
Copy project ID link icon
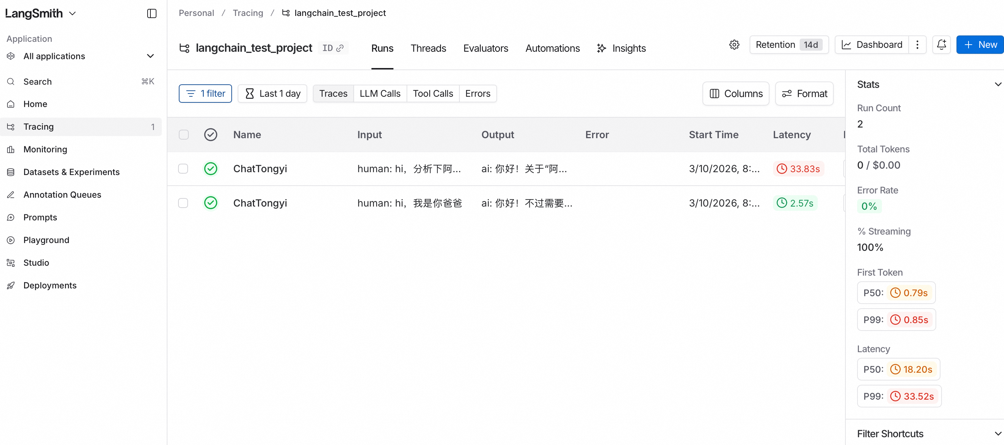(340, 48)
